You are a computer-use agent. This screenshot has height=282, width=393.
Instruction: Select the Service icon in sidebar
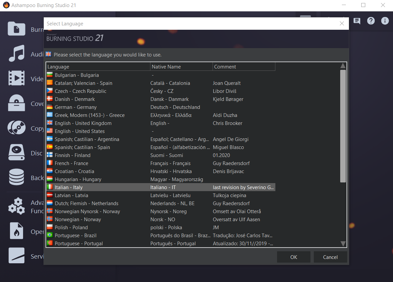[17, 255]
